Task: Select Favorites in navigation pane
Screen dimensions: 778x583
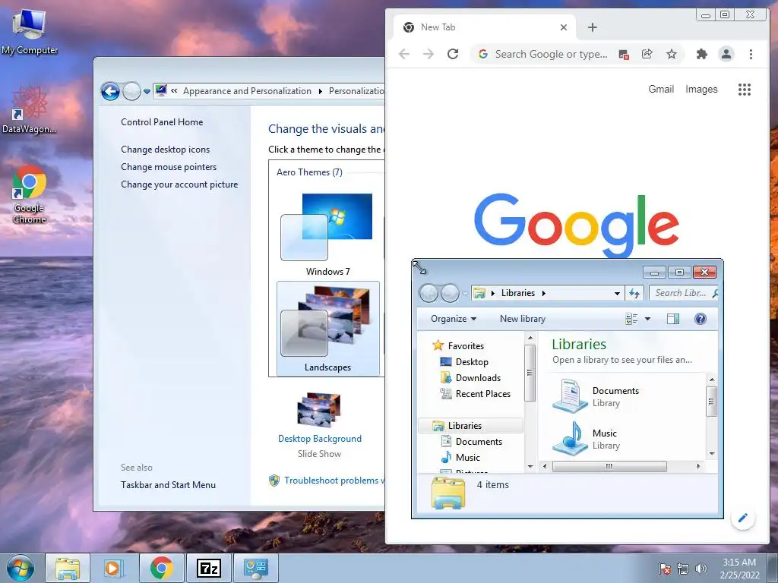Action: (x=466, y=346)
